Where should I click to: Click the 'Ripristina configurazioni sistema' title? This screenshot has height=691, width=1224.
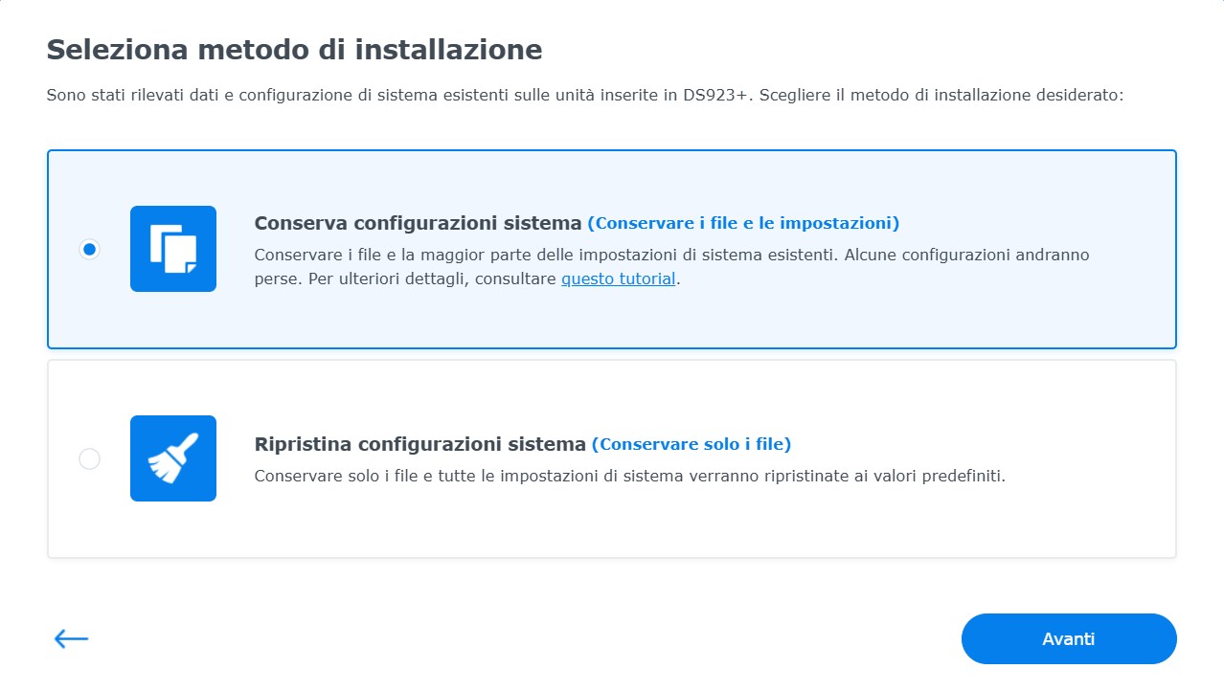pyautogui.click(x=419, y=444)
